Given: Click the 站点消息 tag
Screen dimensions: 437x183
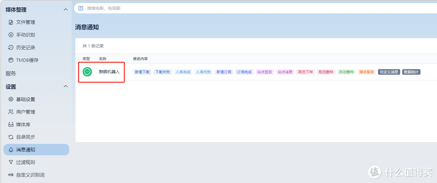Looking at the screenshot, I should 285,72.
